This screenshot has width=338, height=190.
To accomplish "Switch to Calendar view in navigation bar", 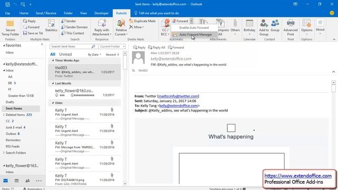I will click(x=16, y=180).
